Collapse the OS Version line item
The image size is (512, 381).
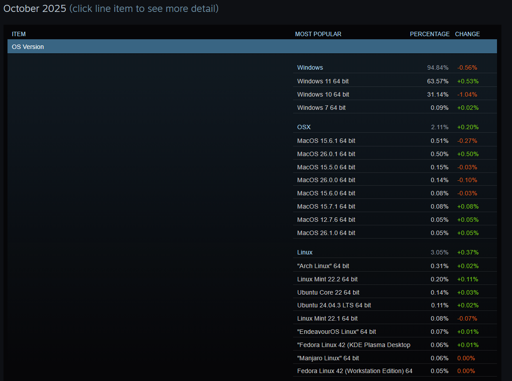252,47
